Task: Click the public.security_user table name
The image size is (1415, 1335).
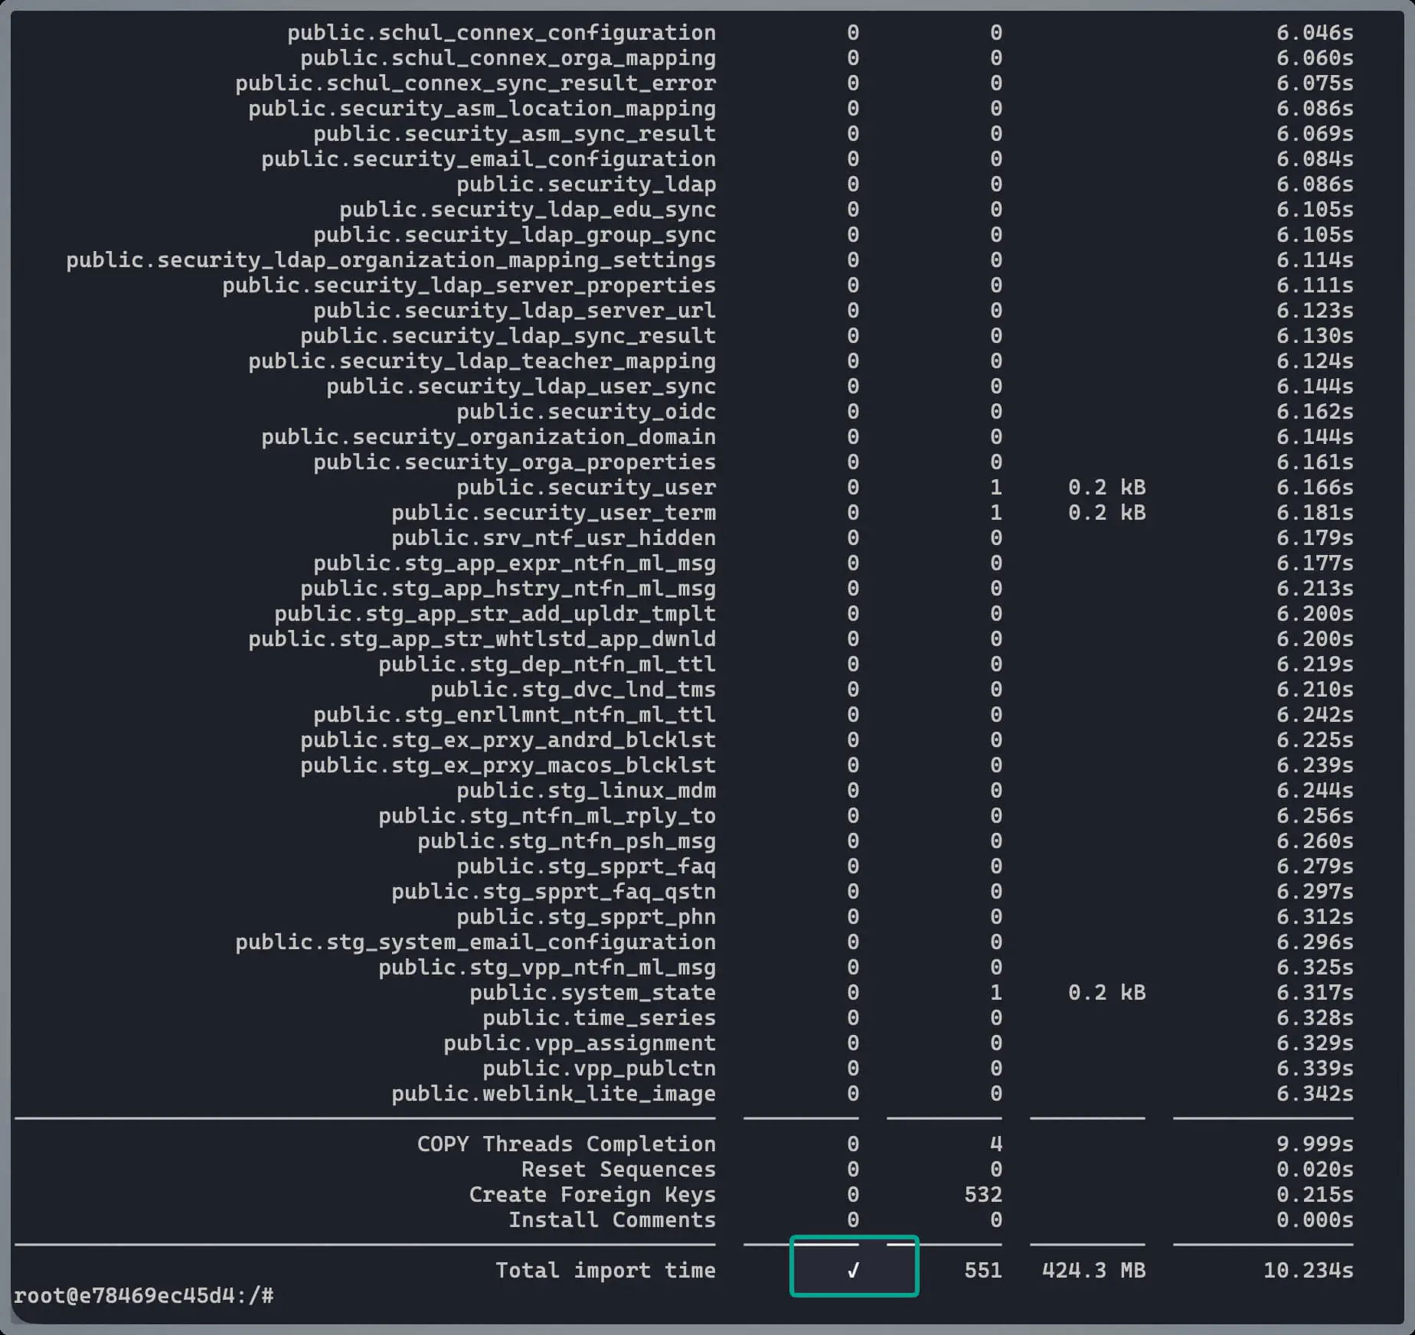Action: click(586, 488)
